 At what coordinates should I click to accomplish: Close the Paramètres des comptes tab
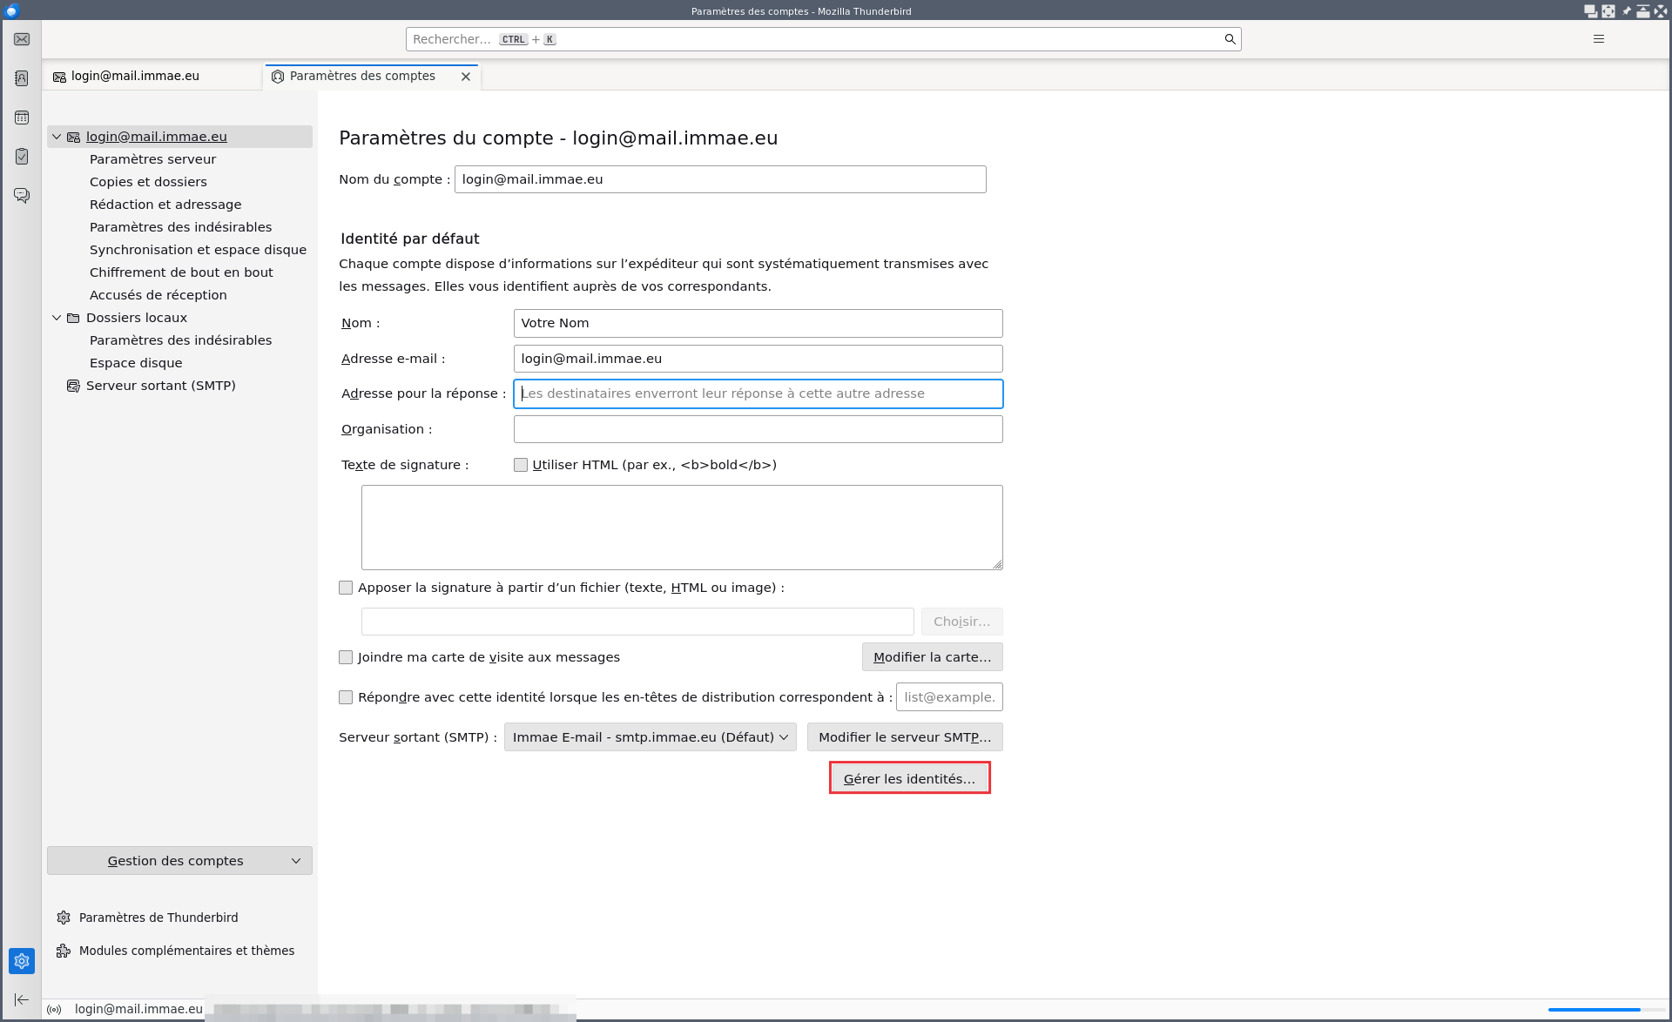click(466, 77)
